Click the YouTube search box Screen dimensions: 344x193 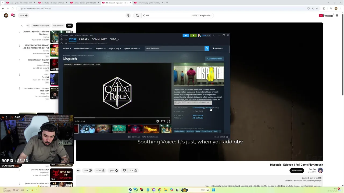177,16
